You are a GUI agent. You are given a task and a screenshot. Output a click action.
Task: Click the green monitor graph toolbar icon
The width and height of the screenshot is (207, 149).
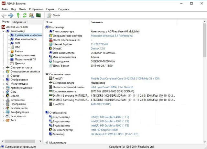38,15
